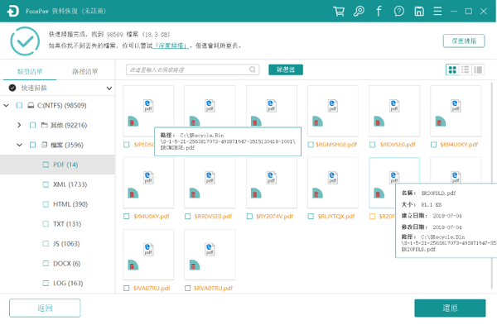The width and height of the screenshot is (497, 325).
Task: Open the Facebook icon in title bar
Action: [x=379, y=12]
